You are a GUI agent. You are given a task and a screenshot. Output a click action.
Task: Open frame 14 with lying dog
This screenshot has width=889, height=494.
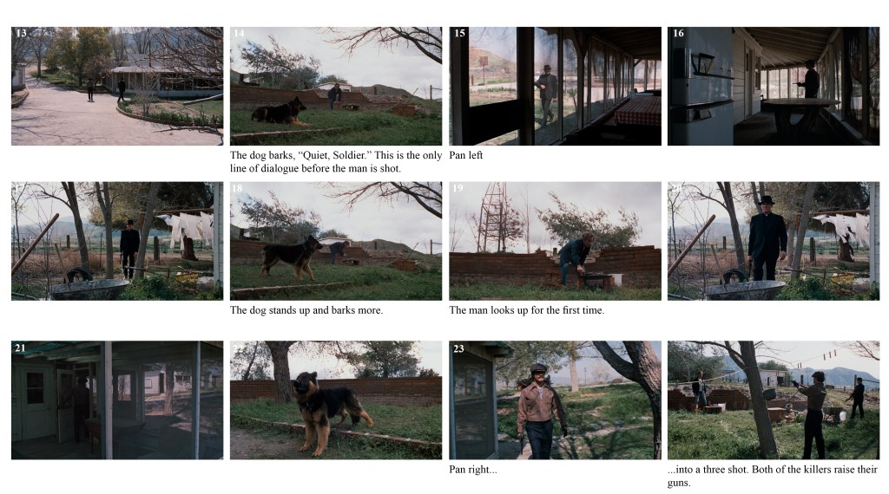tap(336, 86)
